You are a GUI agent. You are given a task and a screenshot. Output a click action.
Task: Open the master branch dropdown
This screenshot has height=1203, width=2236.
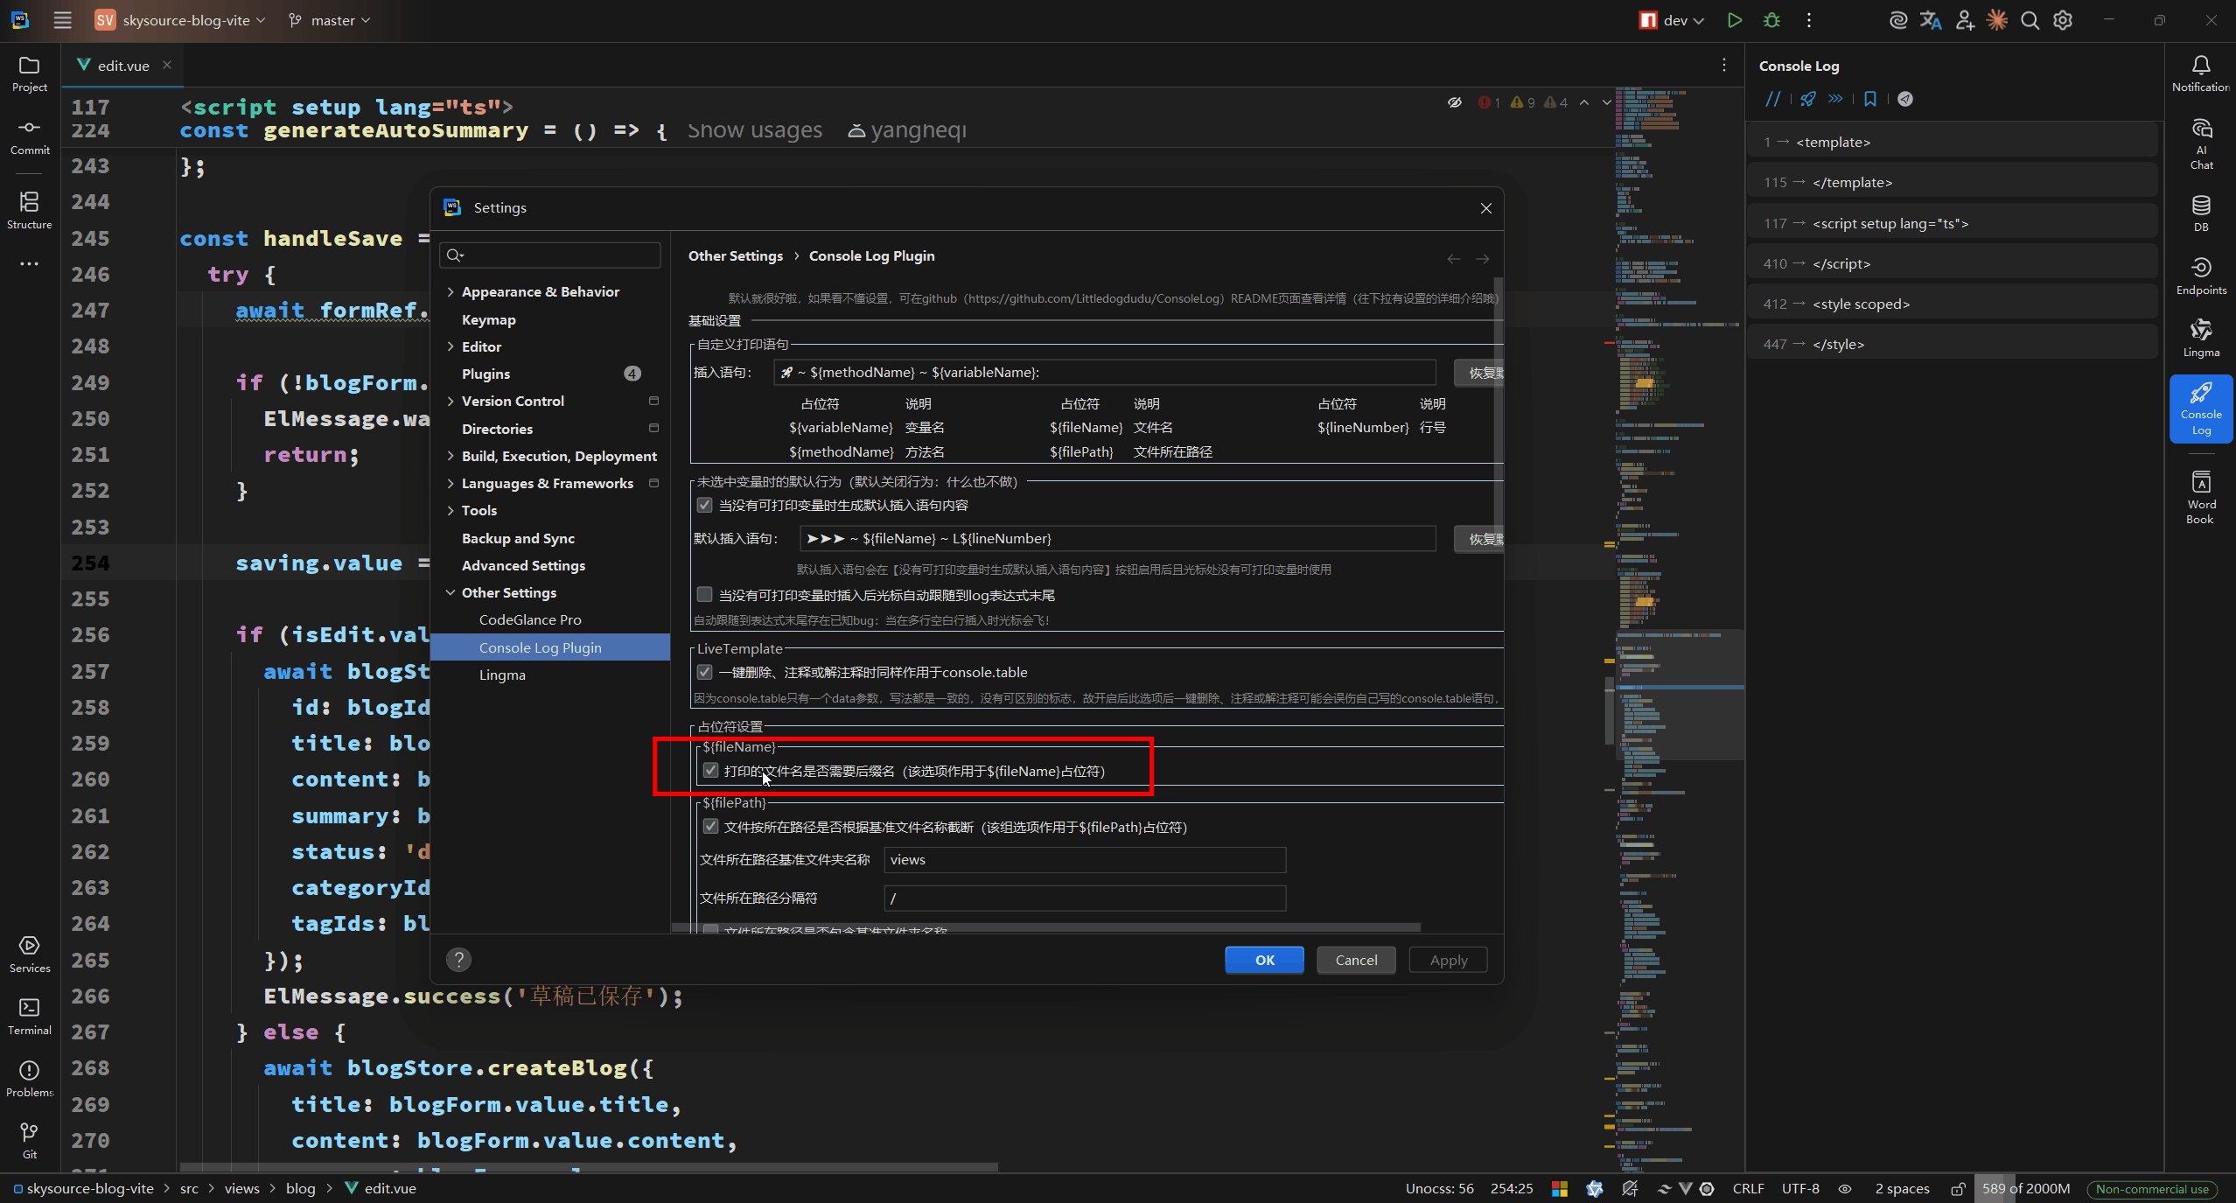coord(330,20)
